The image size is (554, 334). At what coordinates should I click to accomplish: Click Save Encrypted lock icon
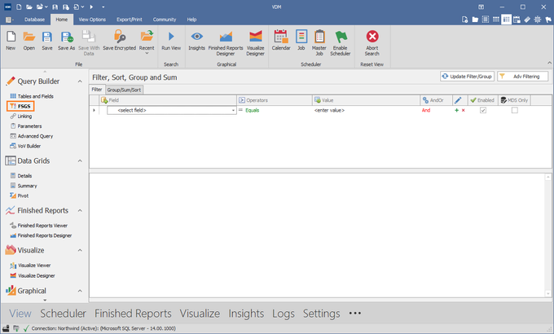point(120,41)
